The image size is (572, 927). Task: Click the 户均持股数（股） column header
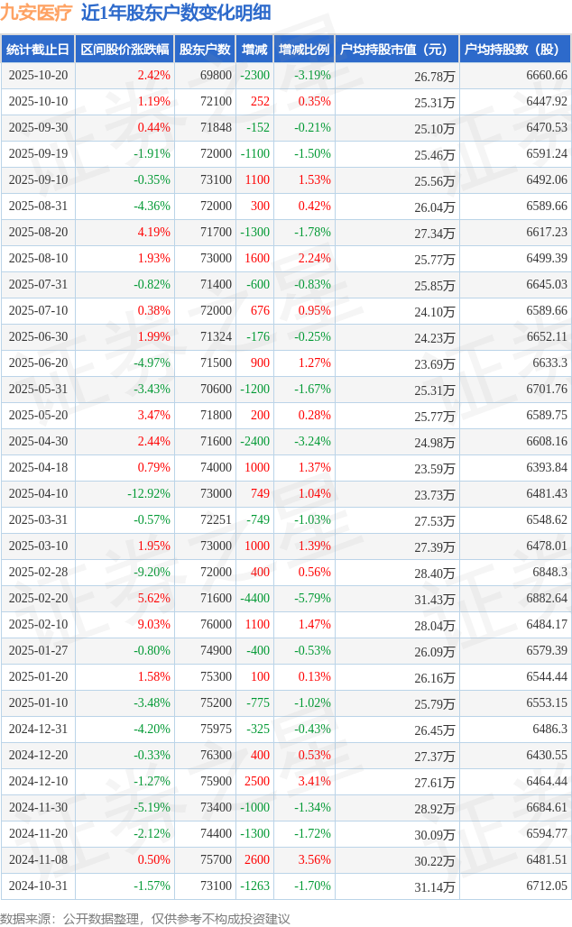(514, 50)
